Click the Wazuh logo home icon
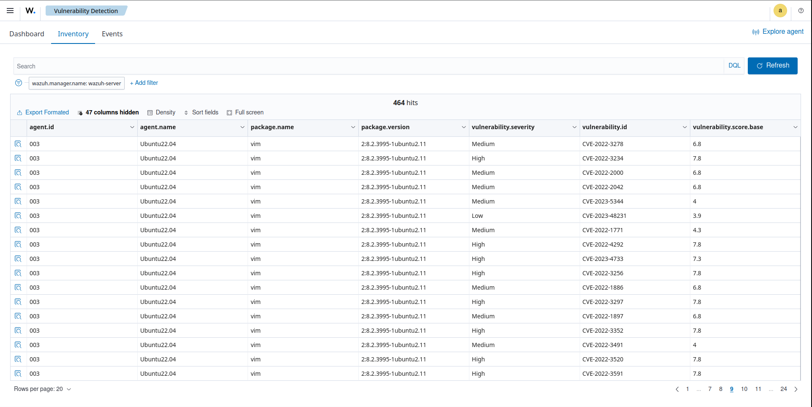The height and width of the screenshot is (407, 812). (x=30, y=11)
